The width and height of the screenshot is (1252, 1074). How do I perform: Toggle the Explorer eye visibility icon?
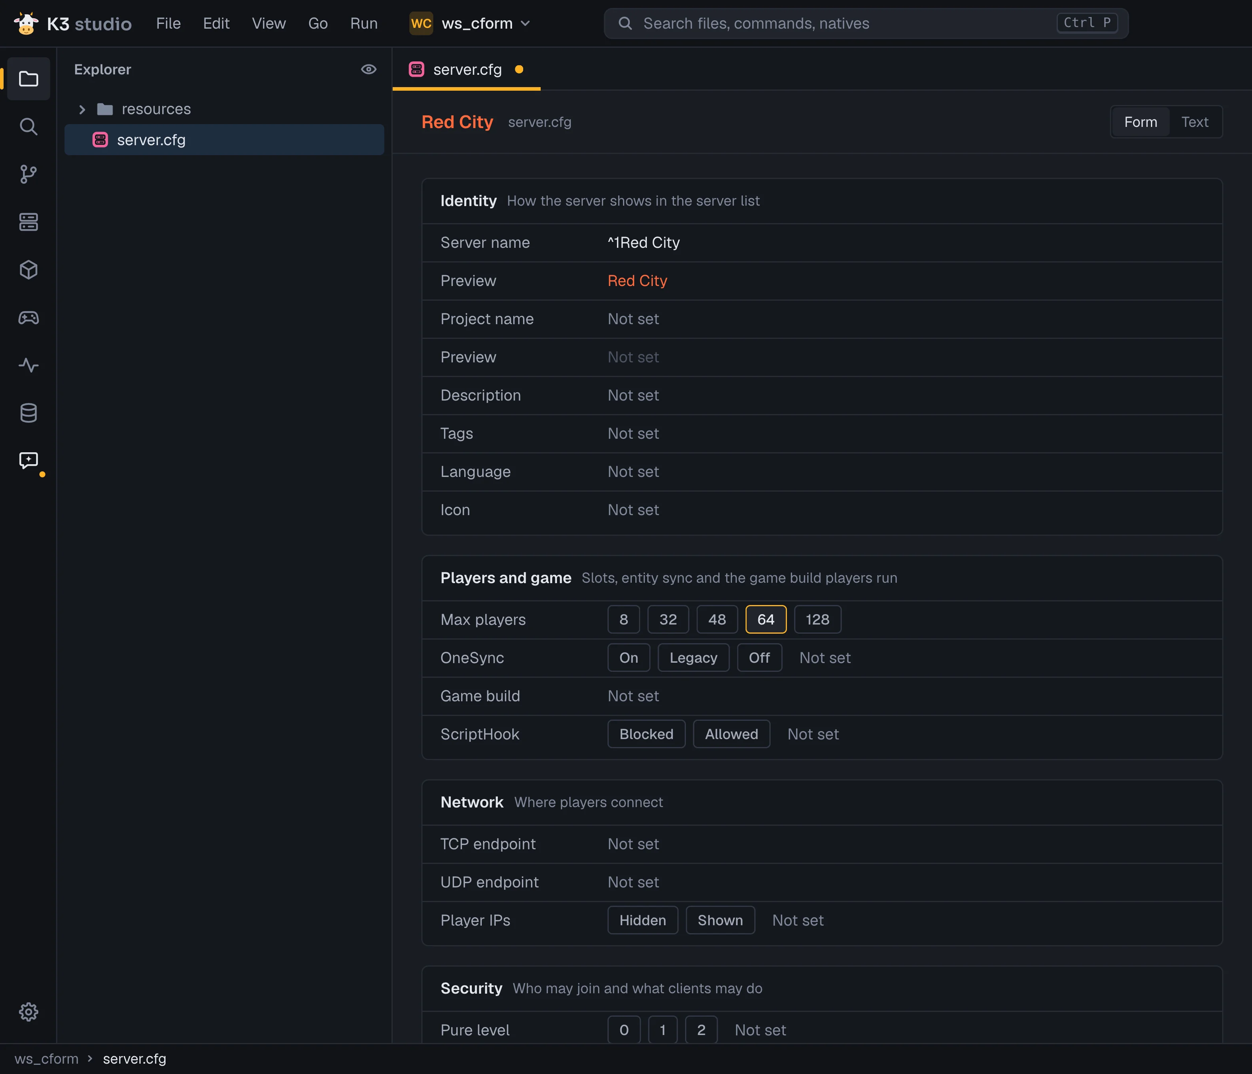click(368, 70)
